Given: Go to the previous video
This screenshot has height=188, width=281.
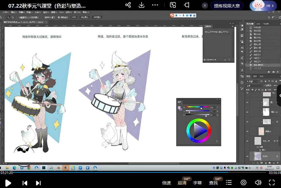Looking at the screenshot, I should click(x=25, y=183).
